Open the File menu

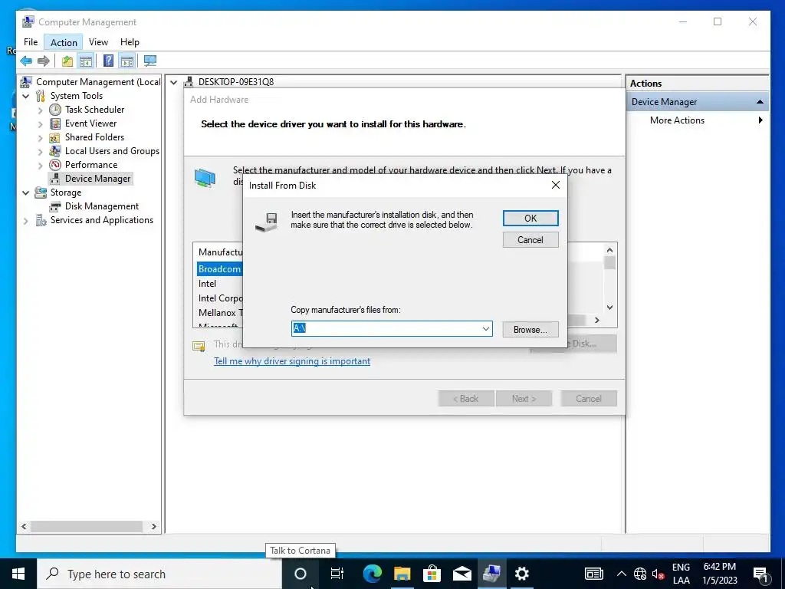point(31,42)
